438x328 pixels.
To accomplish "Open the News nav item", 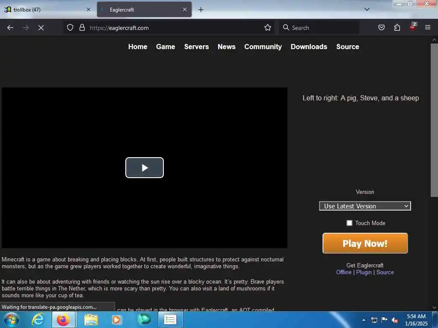I will (x=227, y=47).
